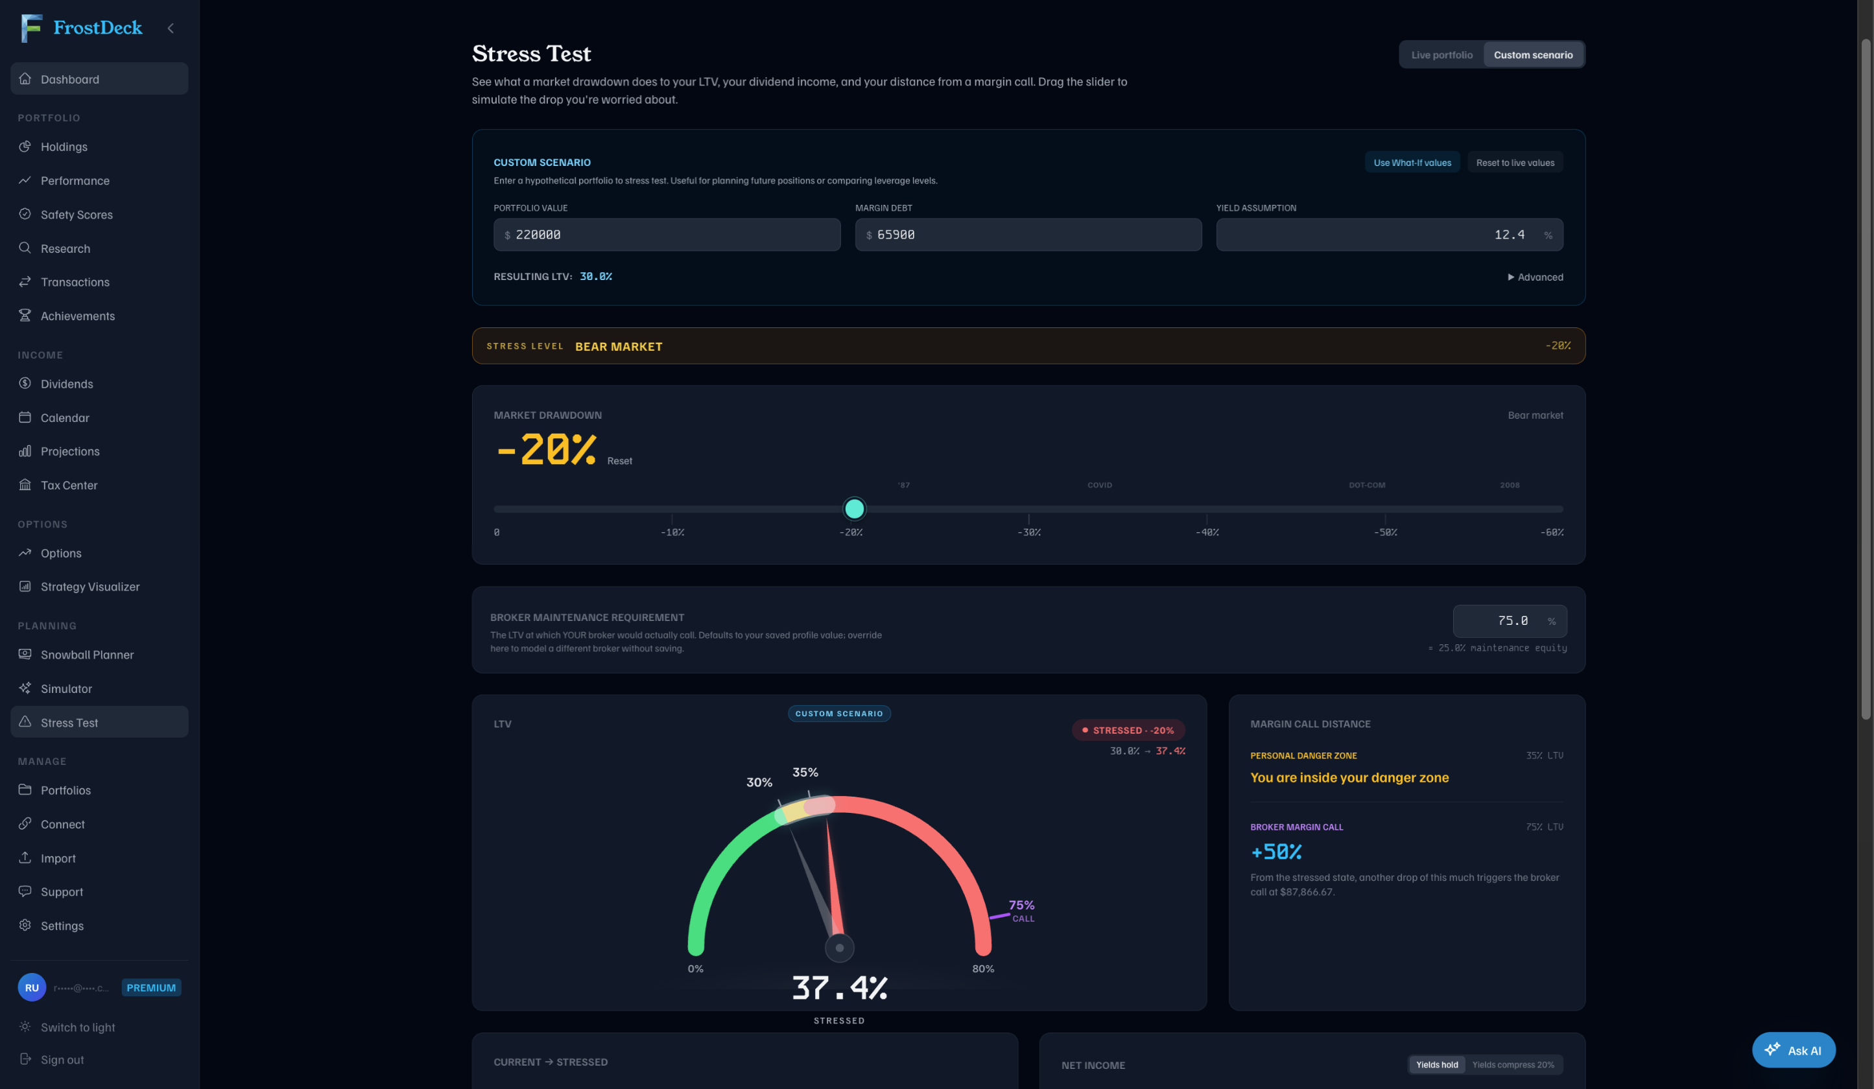1874x1089 pixels.
Task: Click the Snowball Planner icon
Action: click(x=25, y=654)
